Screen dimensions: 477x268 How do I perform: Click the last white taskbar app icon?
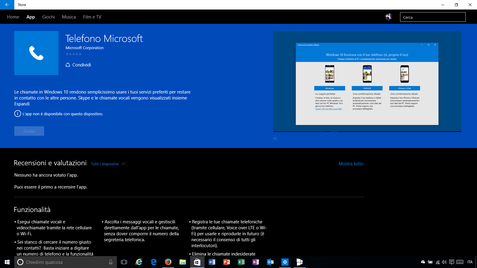(x=300, y=262)
